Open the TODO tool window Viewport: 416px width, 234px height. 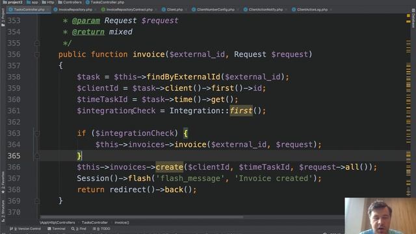tap(101, 229)
